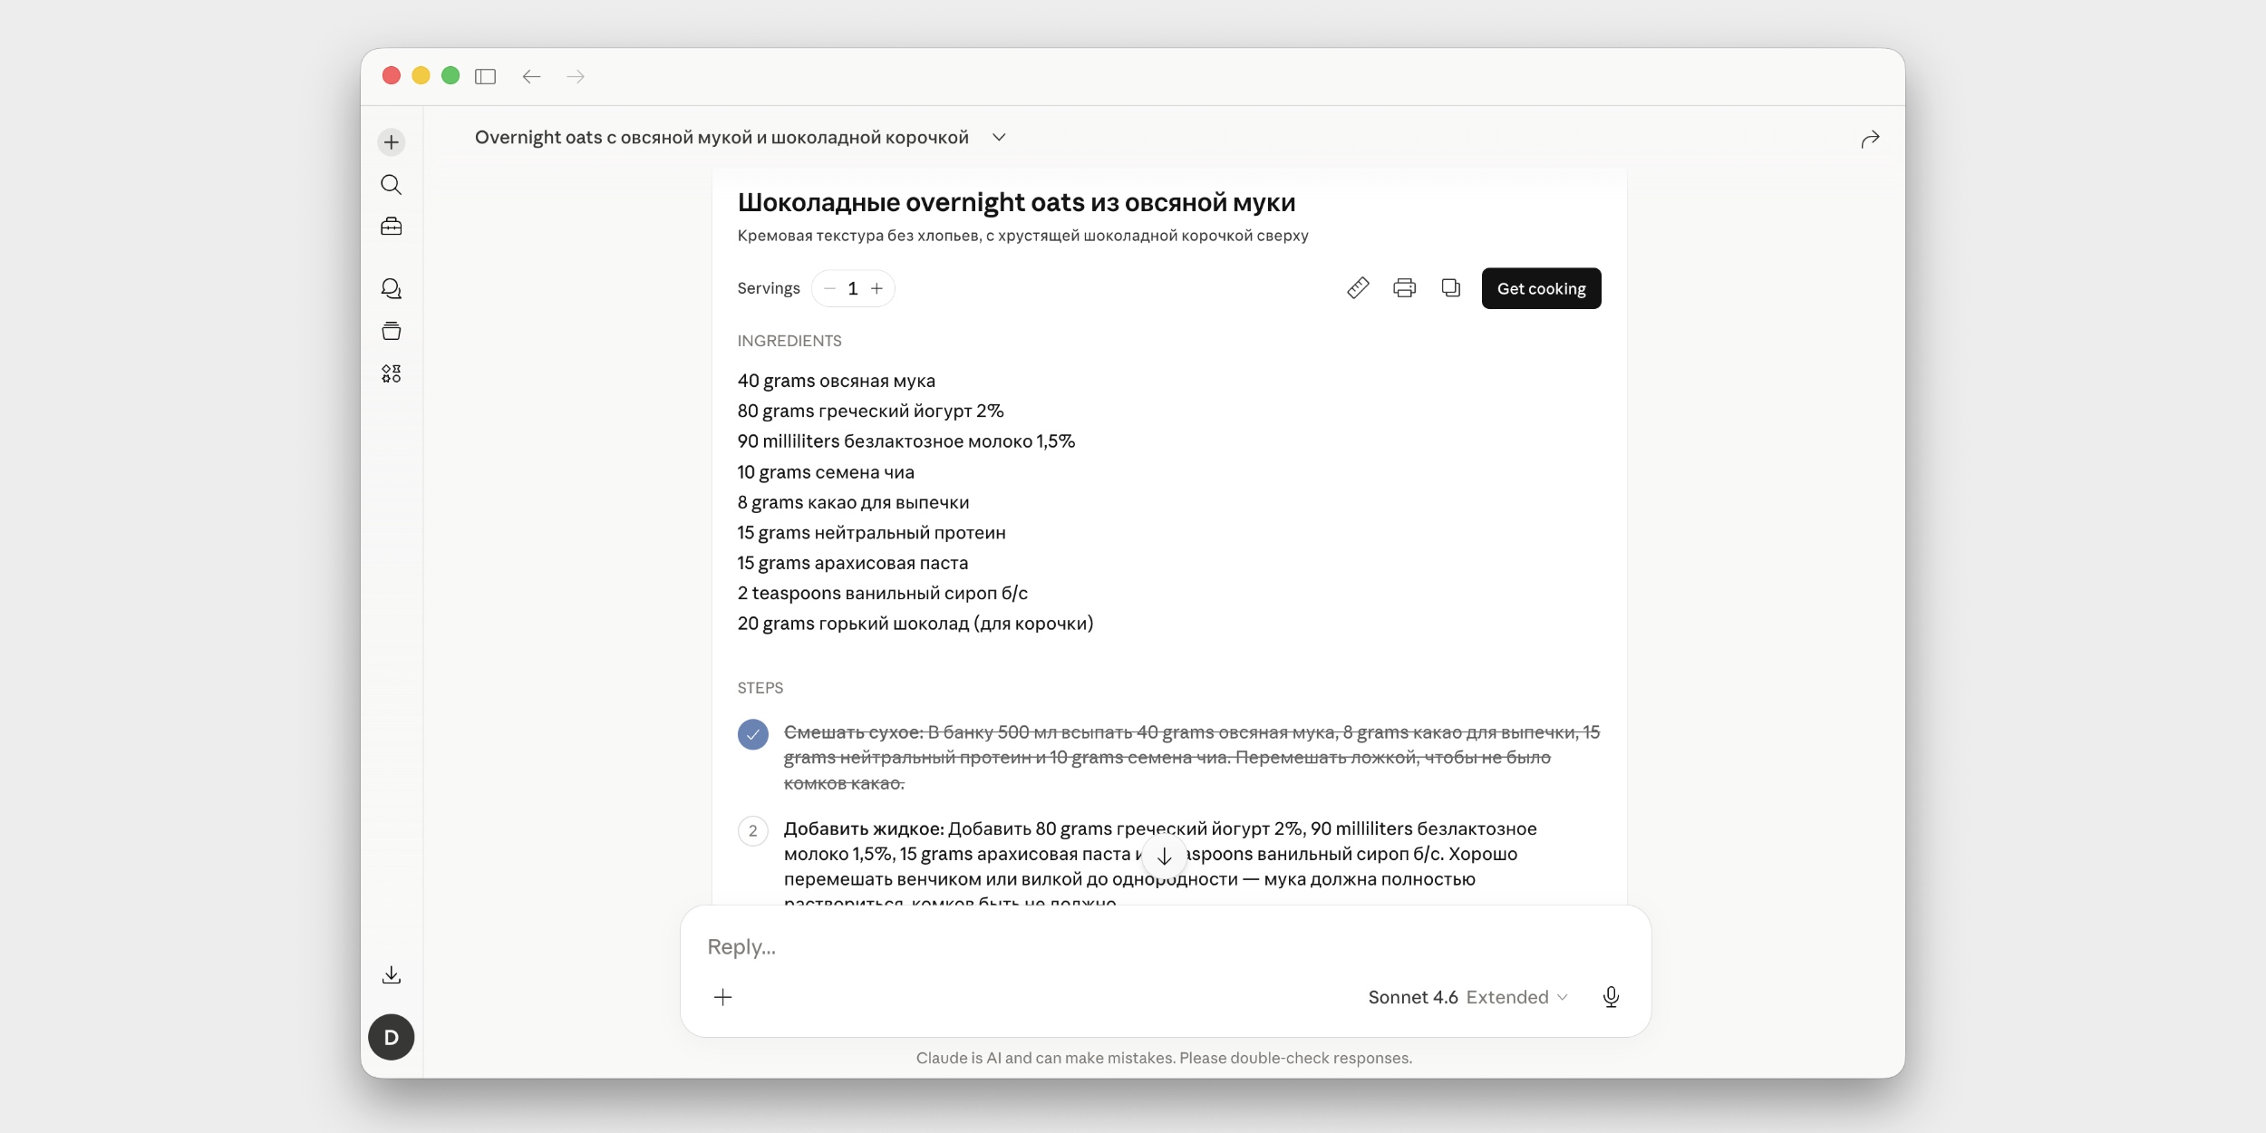
Task: Open the measurement units ruler icon
Action: coord(1357,287)
